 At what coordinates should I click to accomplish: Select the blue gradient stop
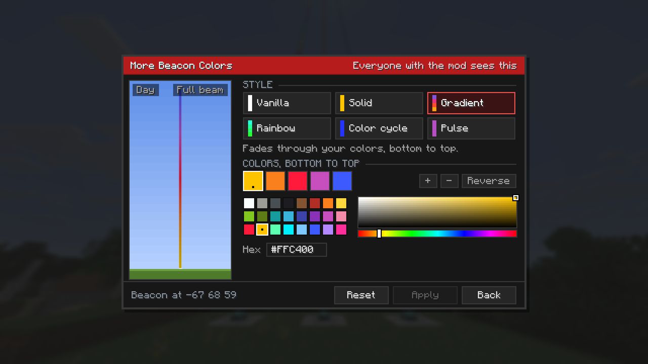tap(342, 181)
